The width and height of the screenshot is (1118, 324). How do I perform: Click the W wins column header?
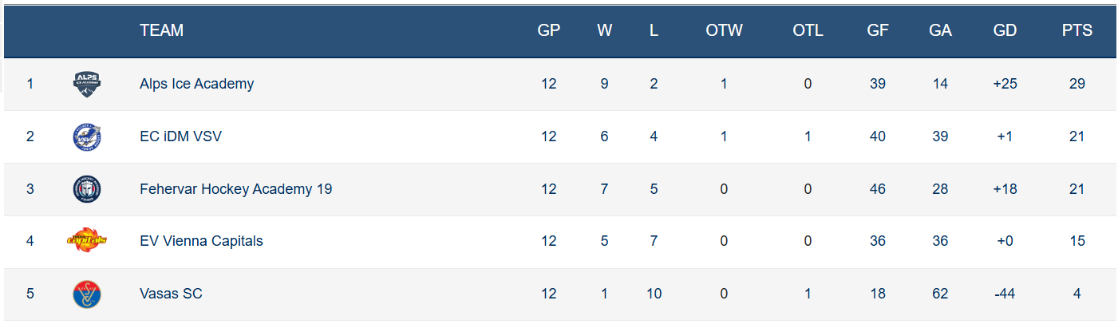click(604, 31)
